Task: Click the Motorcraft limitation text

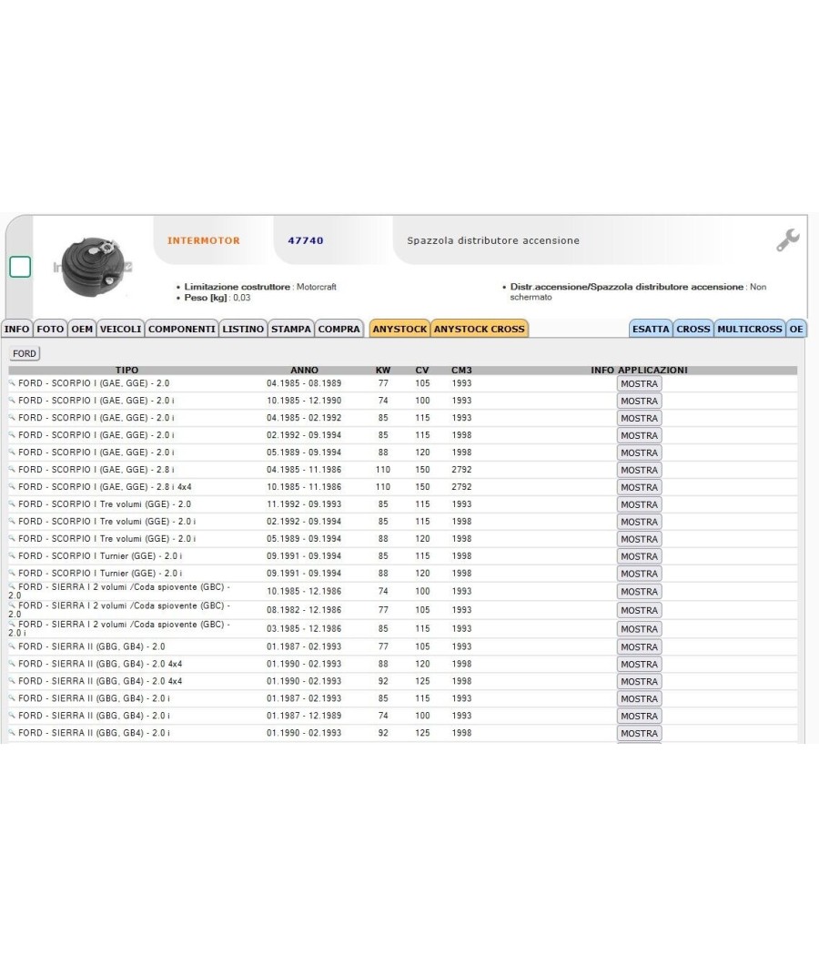Action: pos(260,287)
